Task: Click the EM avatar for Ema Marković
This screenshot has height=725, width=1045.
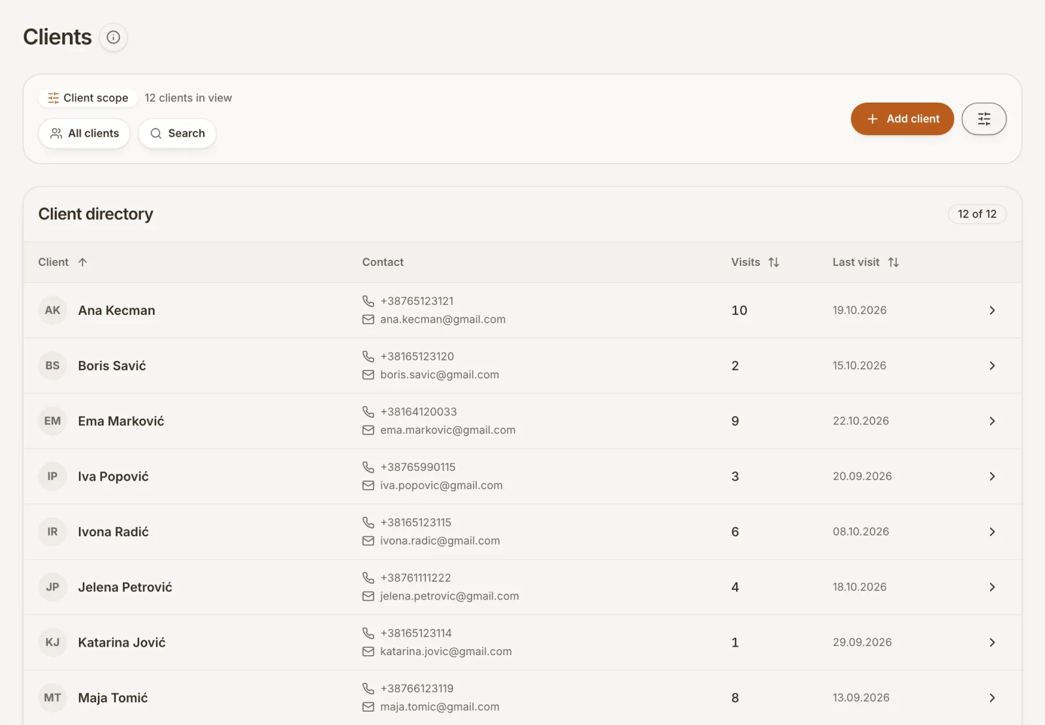Action: (52, 421)
